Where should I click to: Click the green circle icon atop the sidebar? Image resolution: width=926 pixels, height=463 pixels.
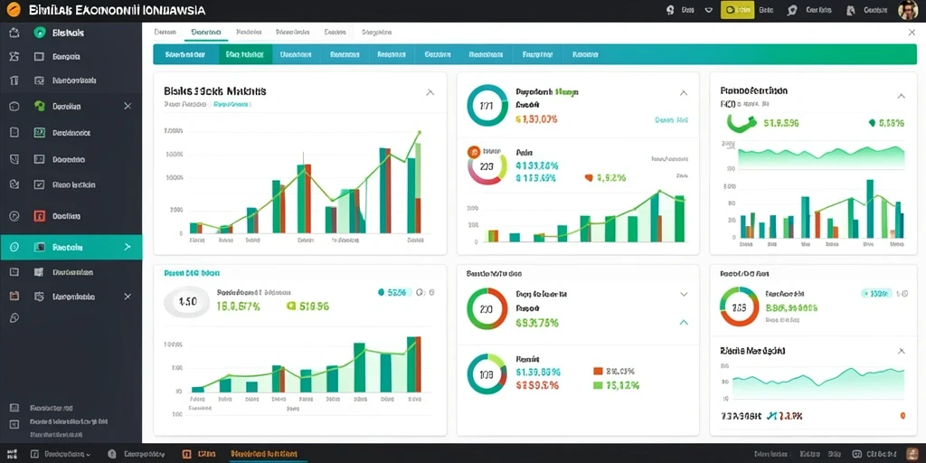coord(40,33)
